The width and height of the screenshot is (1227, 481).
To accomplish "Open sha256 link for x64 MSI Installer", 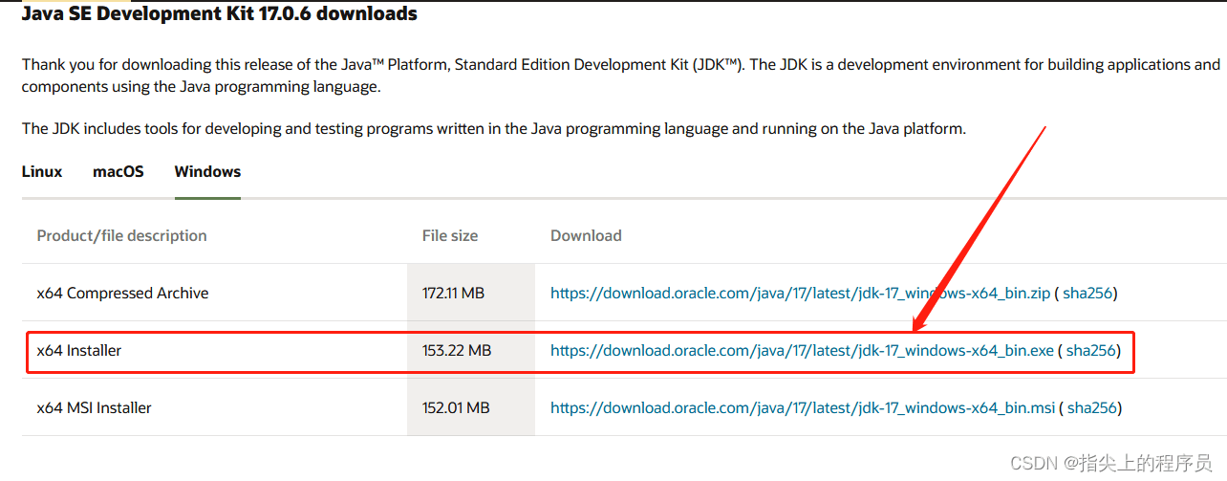I will 1092,408.
